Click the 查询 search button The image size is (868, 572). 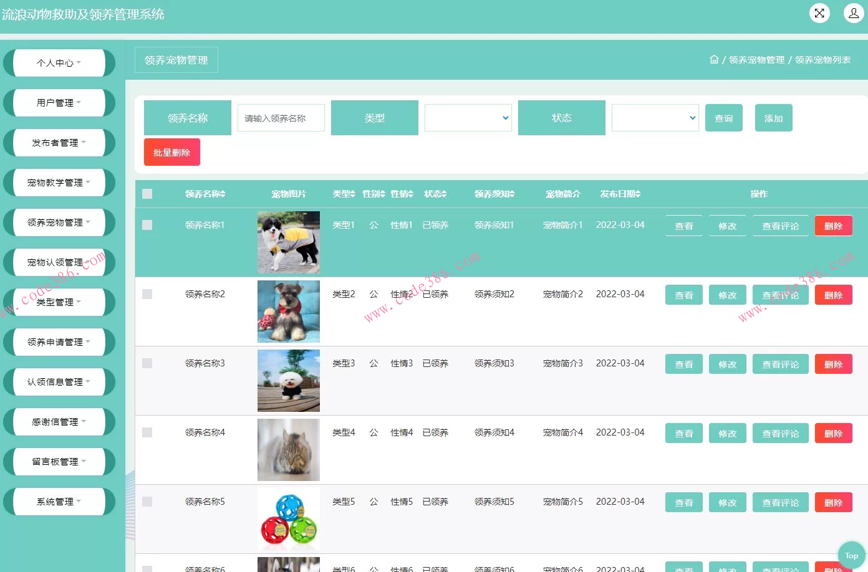click(x=723, y=118)
